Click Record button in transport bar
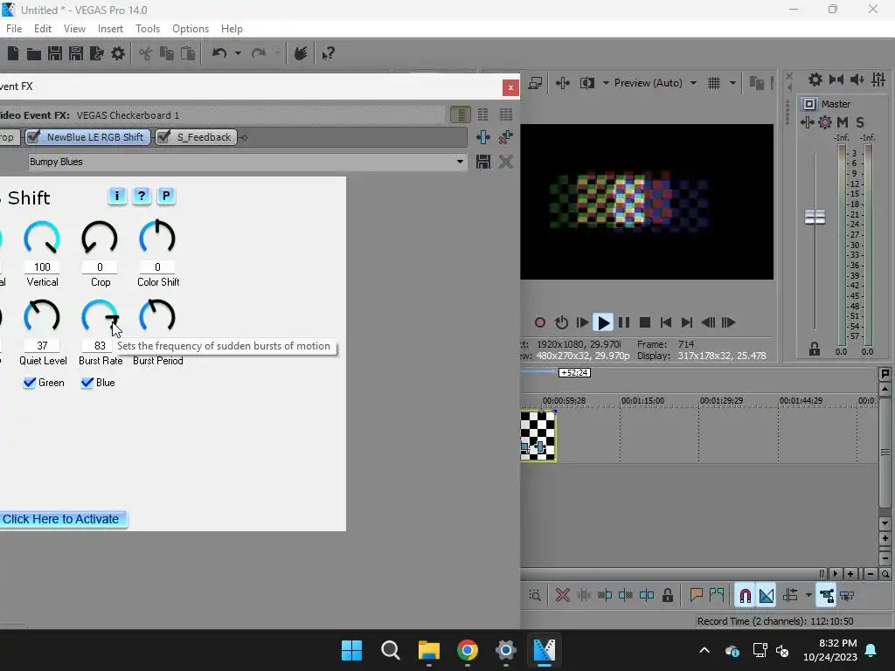Viewport: 895px width, 671px height. pos(539,322)
